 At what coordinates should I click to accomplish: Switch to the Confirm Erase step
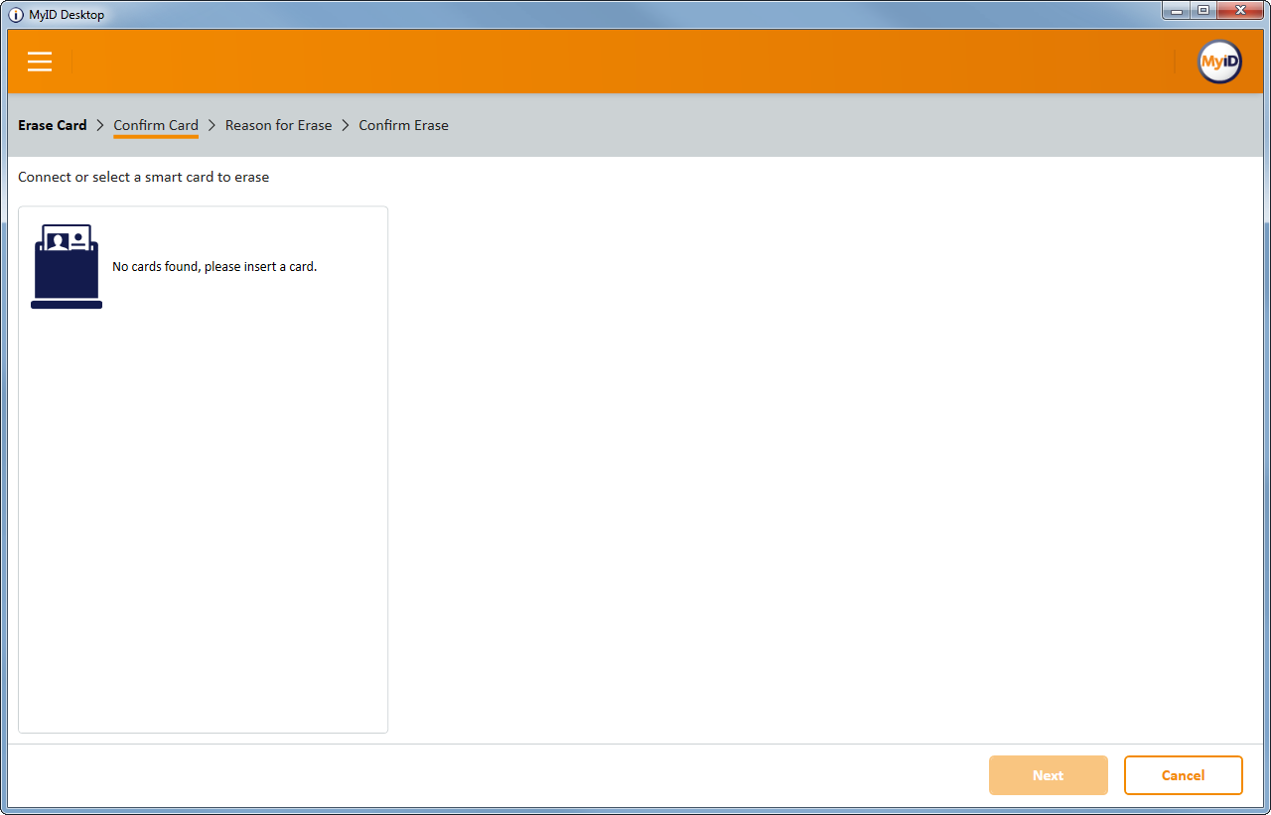[403, 125]
